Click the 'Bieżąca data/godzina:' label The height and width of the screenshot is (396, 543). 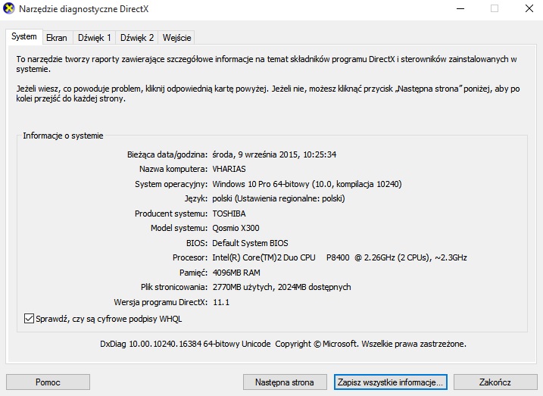[x=167, y=154]
